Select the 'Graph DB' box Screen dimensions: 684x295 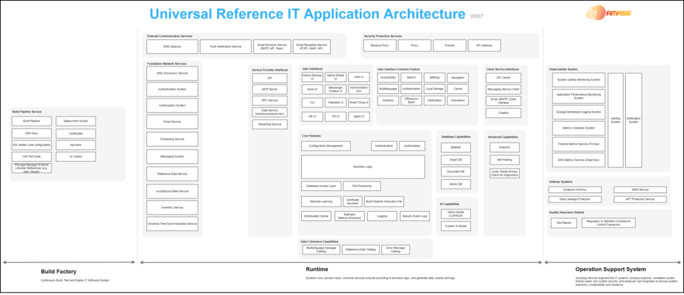pos(456,160)
